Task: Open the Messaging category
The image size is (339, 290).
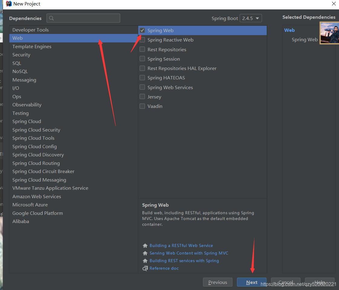Action: point(73,80)
